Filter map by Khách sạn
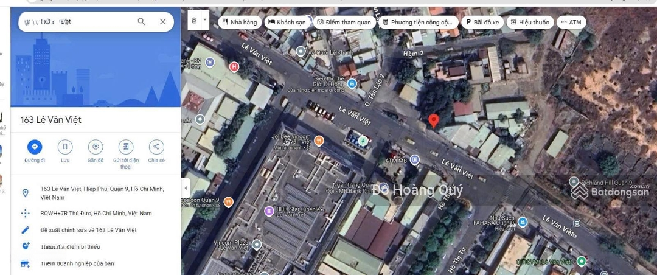This screenshot has height=275, width=657. pos(287,23)
